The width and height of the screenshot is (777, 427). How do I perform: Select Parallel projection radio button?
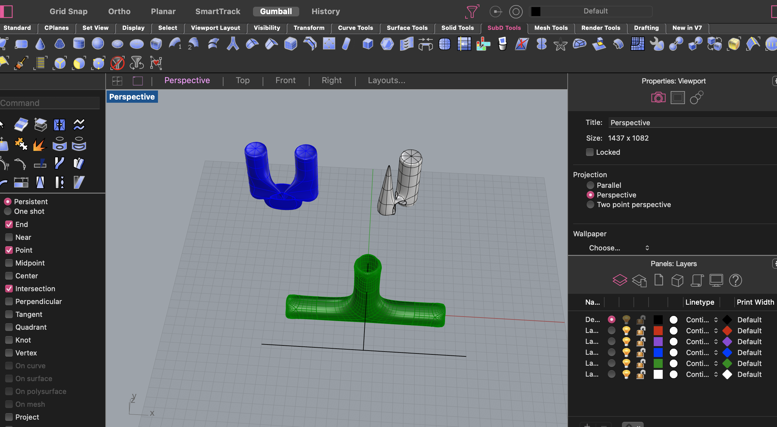[x=590, y=185]
